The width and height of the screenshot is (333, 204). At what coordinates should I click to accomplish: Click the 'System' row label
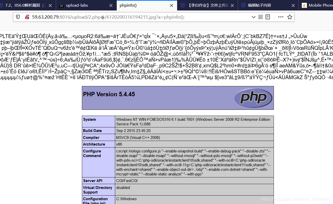click(x=89, y=119)
